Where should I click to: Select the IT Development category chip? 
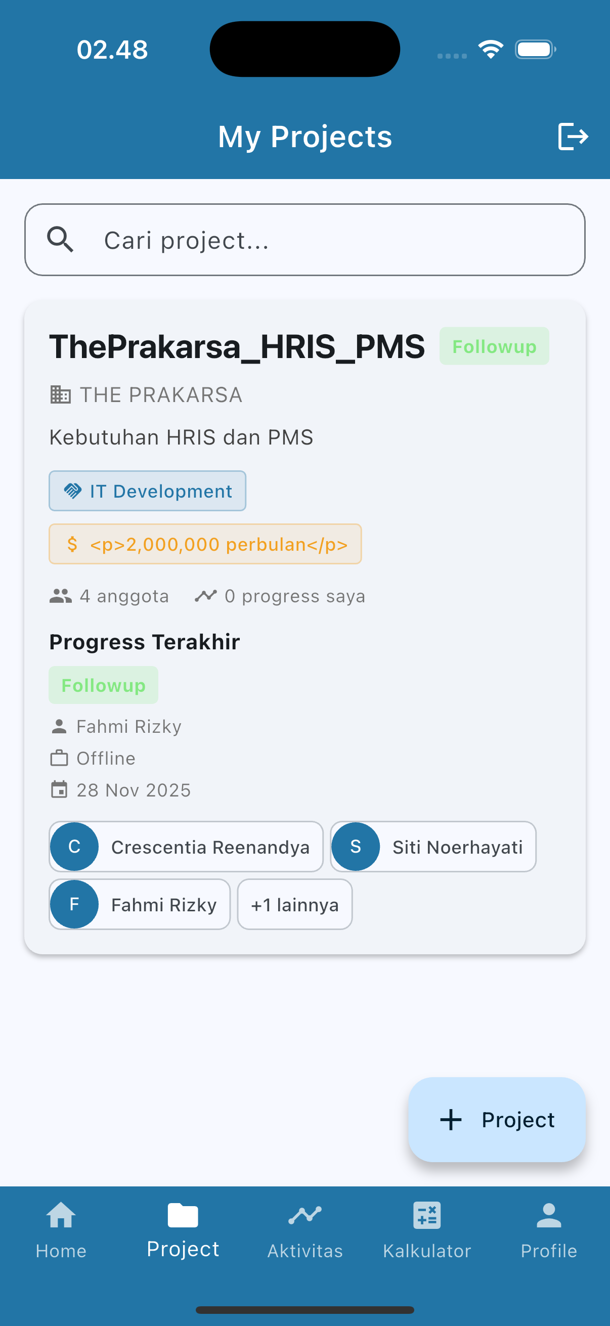[147, 491]
